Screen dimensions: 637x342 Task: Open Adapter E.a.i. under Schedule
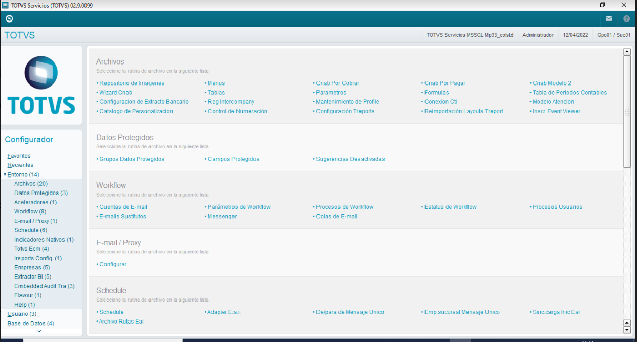tap(222, 311)
